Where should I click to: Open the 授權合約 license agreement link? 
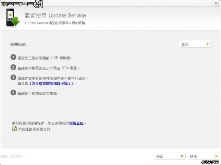coord(77,123)
